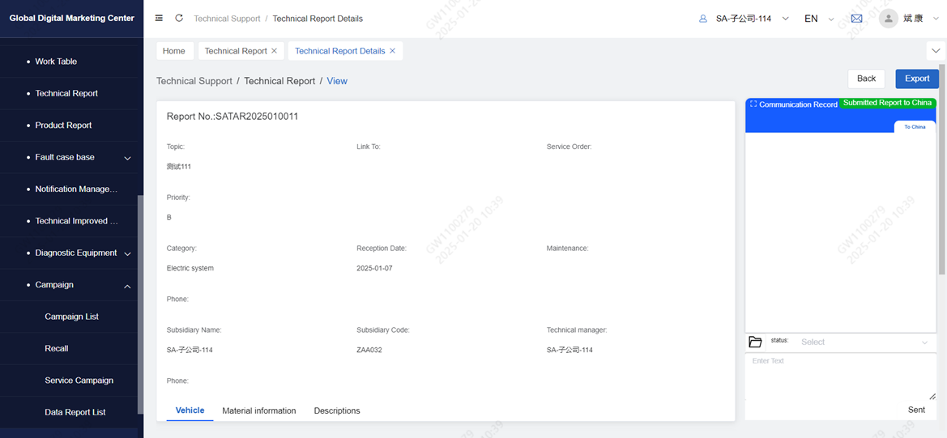The width and height of the screenshot is (947, 438).
Task: Click the fullscreen icon beside Communication Record
Action: click(x=753, y=104)
